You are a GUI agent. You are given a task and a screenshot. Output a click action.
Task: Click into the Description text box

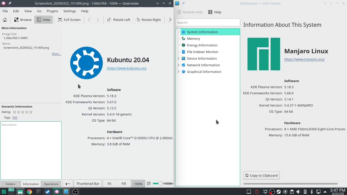[x=31, y=150]
